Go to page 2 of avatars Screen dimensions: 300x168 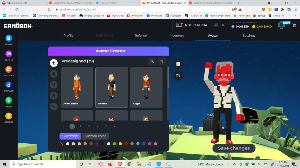tap(80, 126)
